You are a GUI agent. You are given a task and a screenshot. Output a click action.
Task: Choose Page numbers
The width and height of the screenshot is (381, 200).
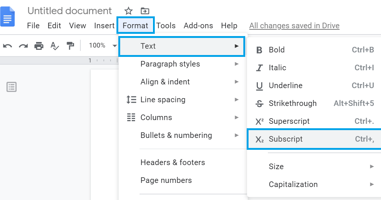click(183, 180)
